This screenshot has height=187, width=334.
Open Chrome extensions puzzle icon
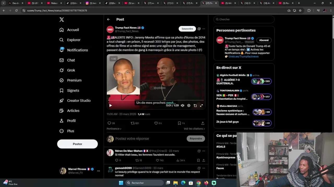[x=309, y=10]
